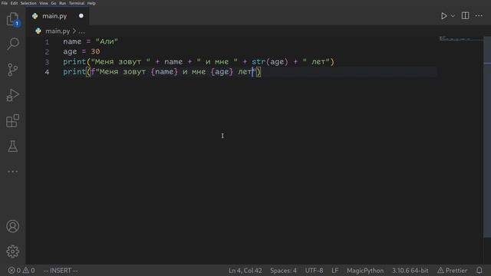The height and width of the screenshot is (276, 491).
Task: Open the Accounts icon
Action: (12, 226)
